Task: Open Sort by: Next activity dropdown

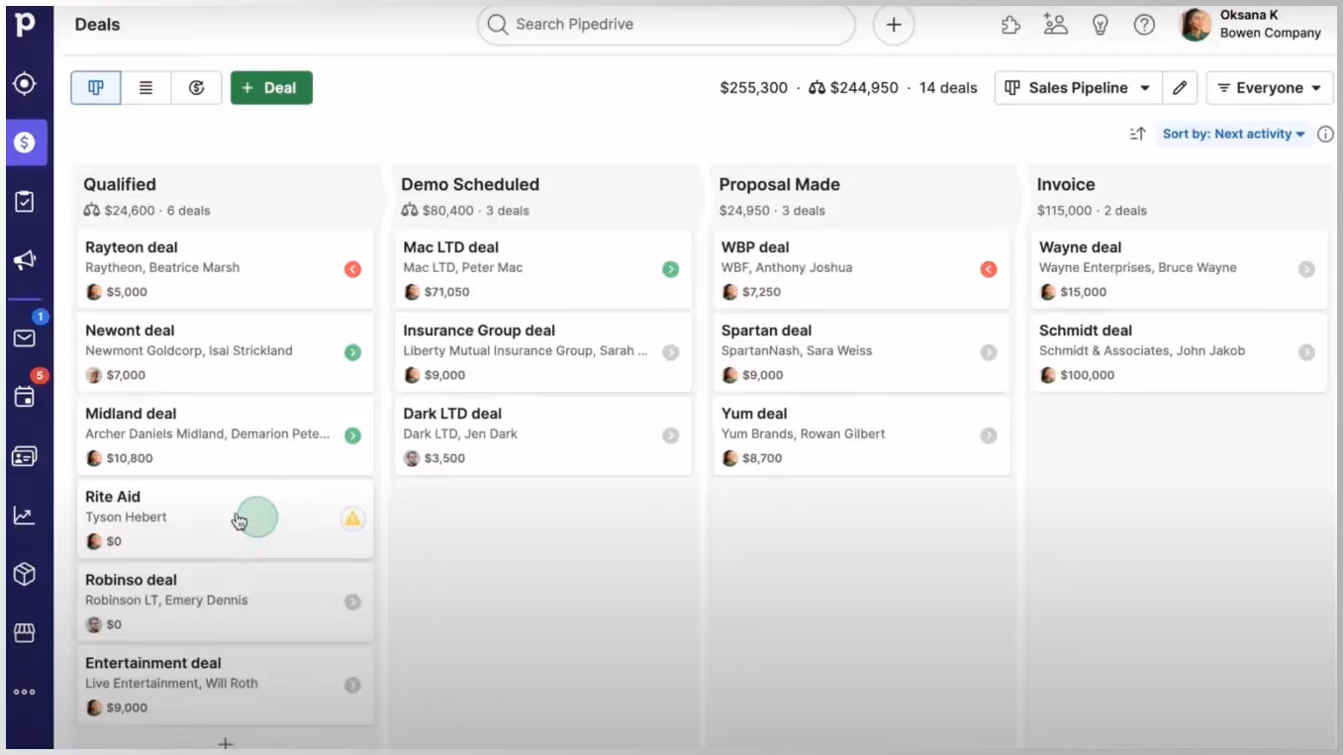Action: point(1233,134)
